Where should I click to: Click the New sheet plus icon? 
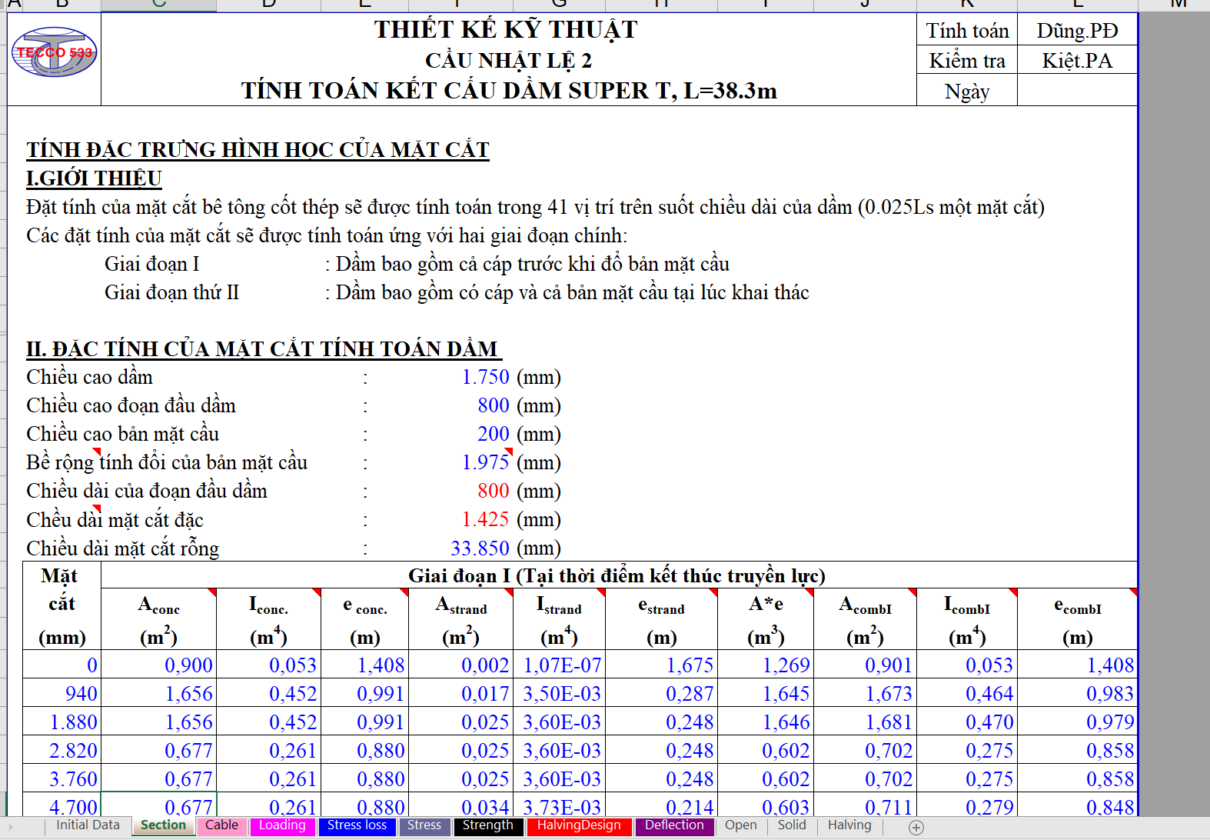(916, 827)
